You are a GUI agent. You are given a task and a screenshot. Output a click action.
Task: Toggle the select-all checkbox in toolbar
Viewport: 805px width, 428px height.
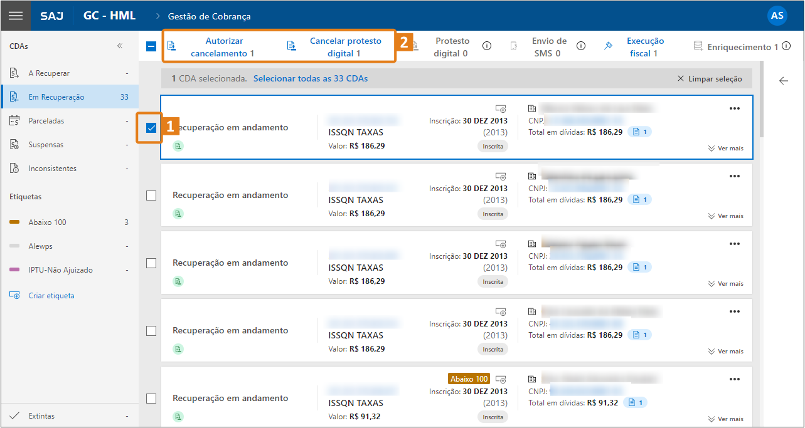(151, 46)
